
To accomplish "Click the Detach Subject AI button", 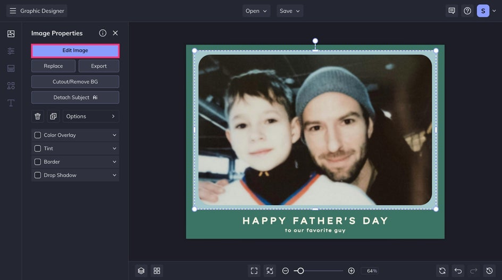I will (x=75, y=97).
